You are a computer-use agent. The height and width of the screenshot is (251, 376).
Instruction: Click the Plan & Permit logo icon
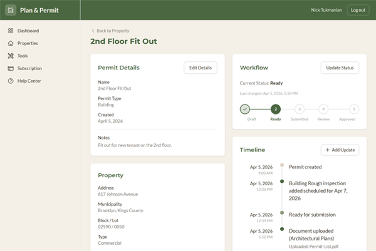pyautogui.click(x=11, y=10)
